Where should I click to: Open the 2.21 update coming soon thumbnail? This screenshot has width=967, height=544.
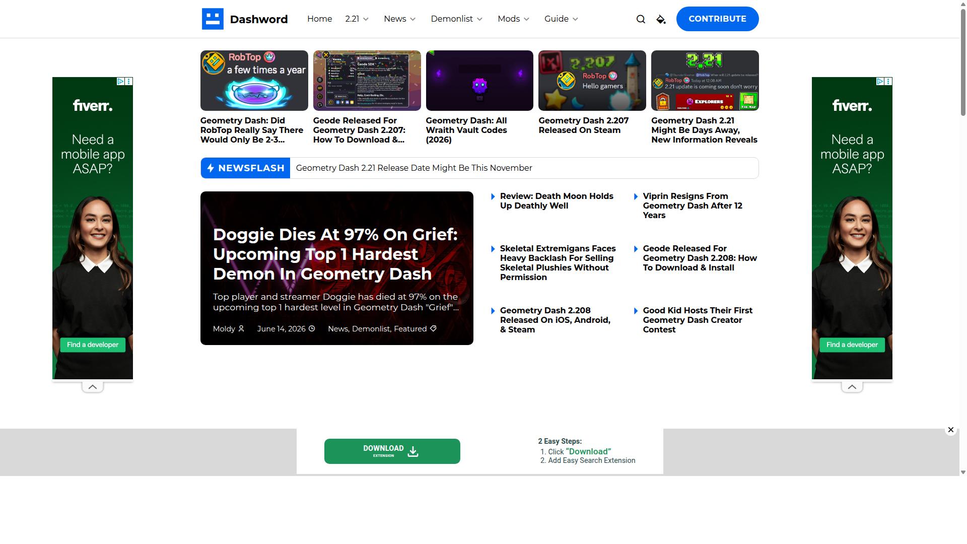coord(705,81)
